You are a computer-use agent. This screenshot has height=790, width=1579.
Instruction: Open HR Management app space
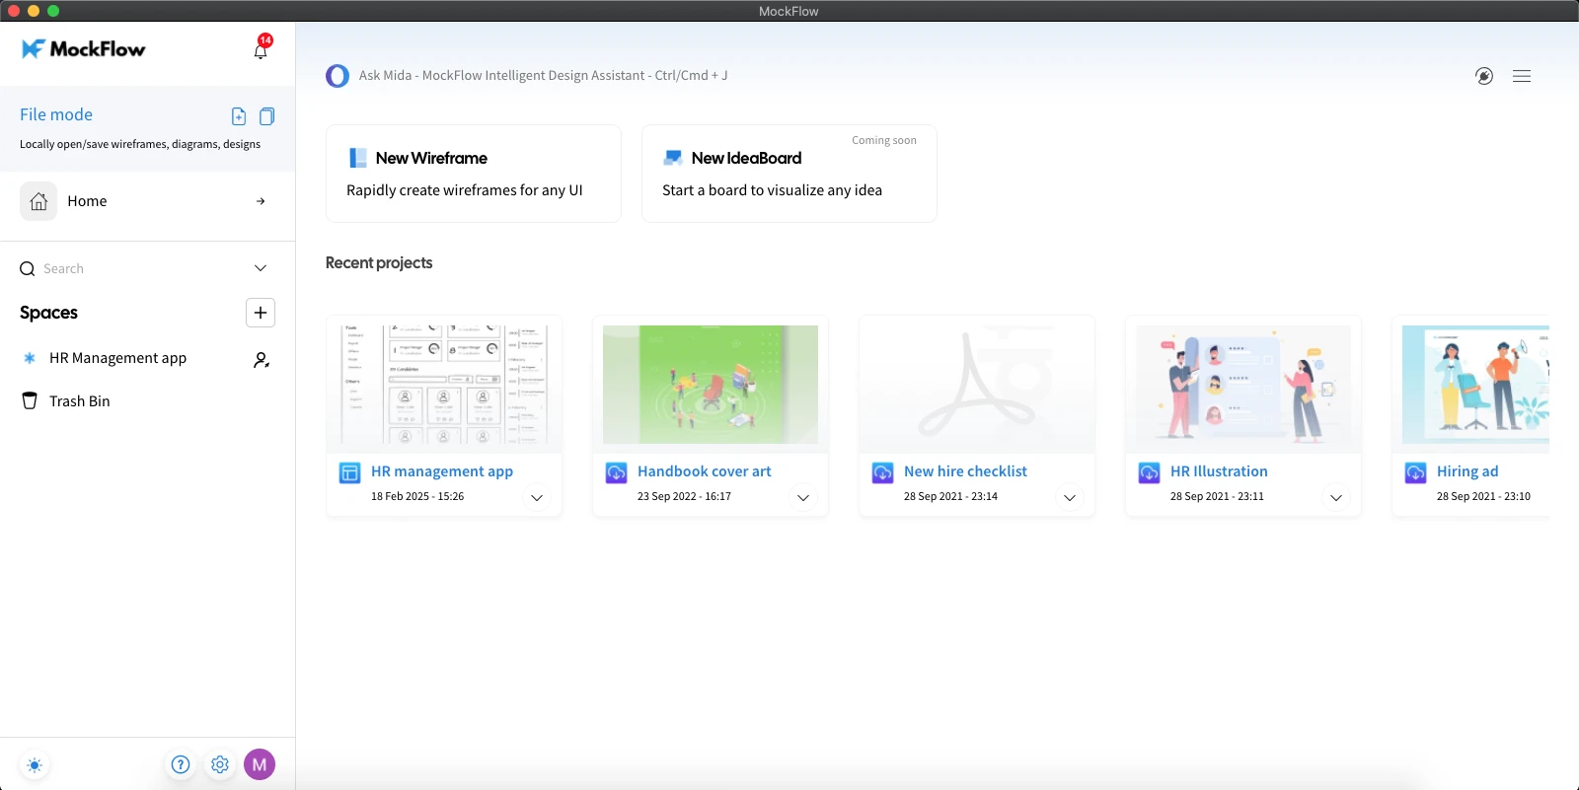(118, 358)
